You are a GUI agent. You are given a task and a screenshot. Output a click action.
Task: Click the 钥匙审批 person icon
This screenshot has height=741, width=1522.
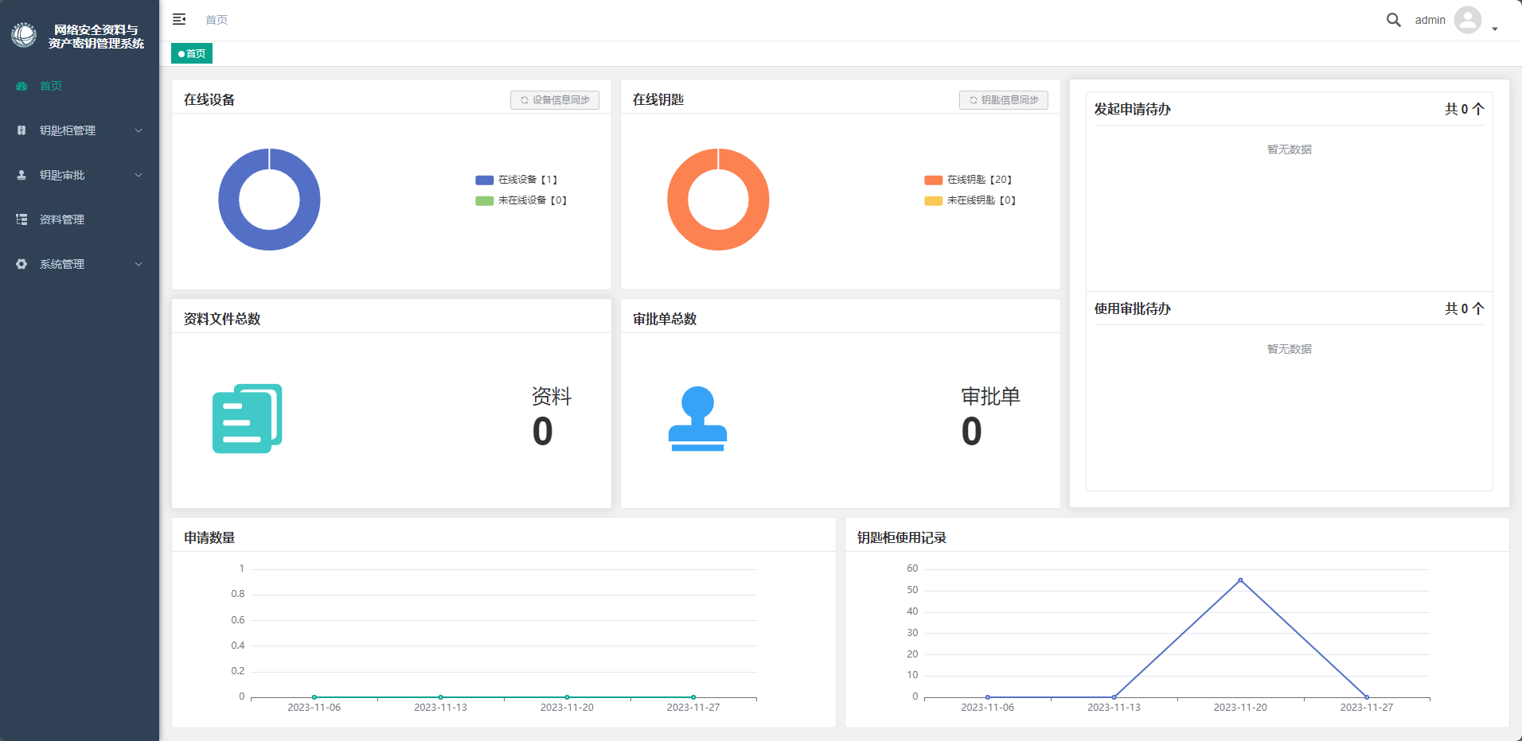(x=21, y=175)
